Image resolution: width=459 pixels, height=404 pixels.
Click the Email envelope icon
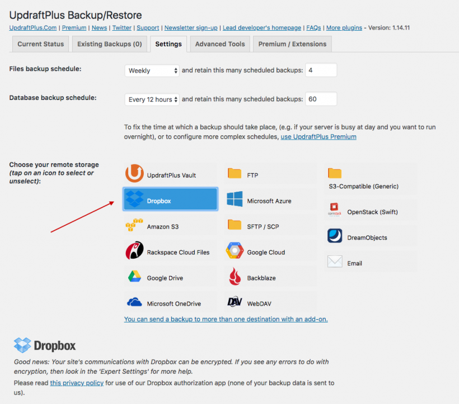coord(335,262)
